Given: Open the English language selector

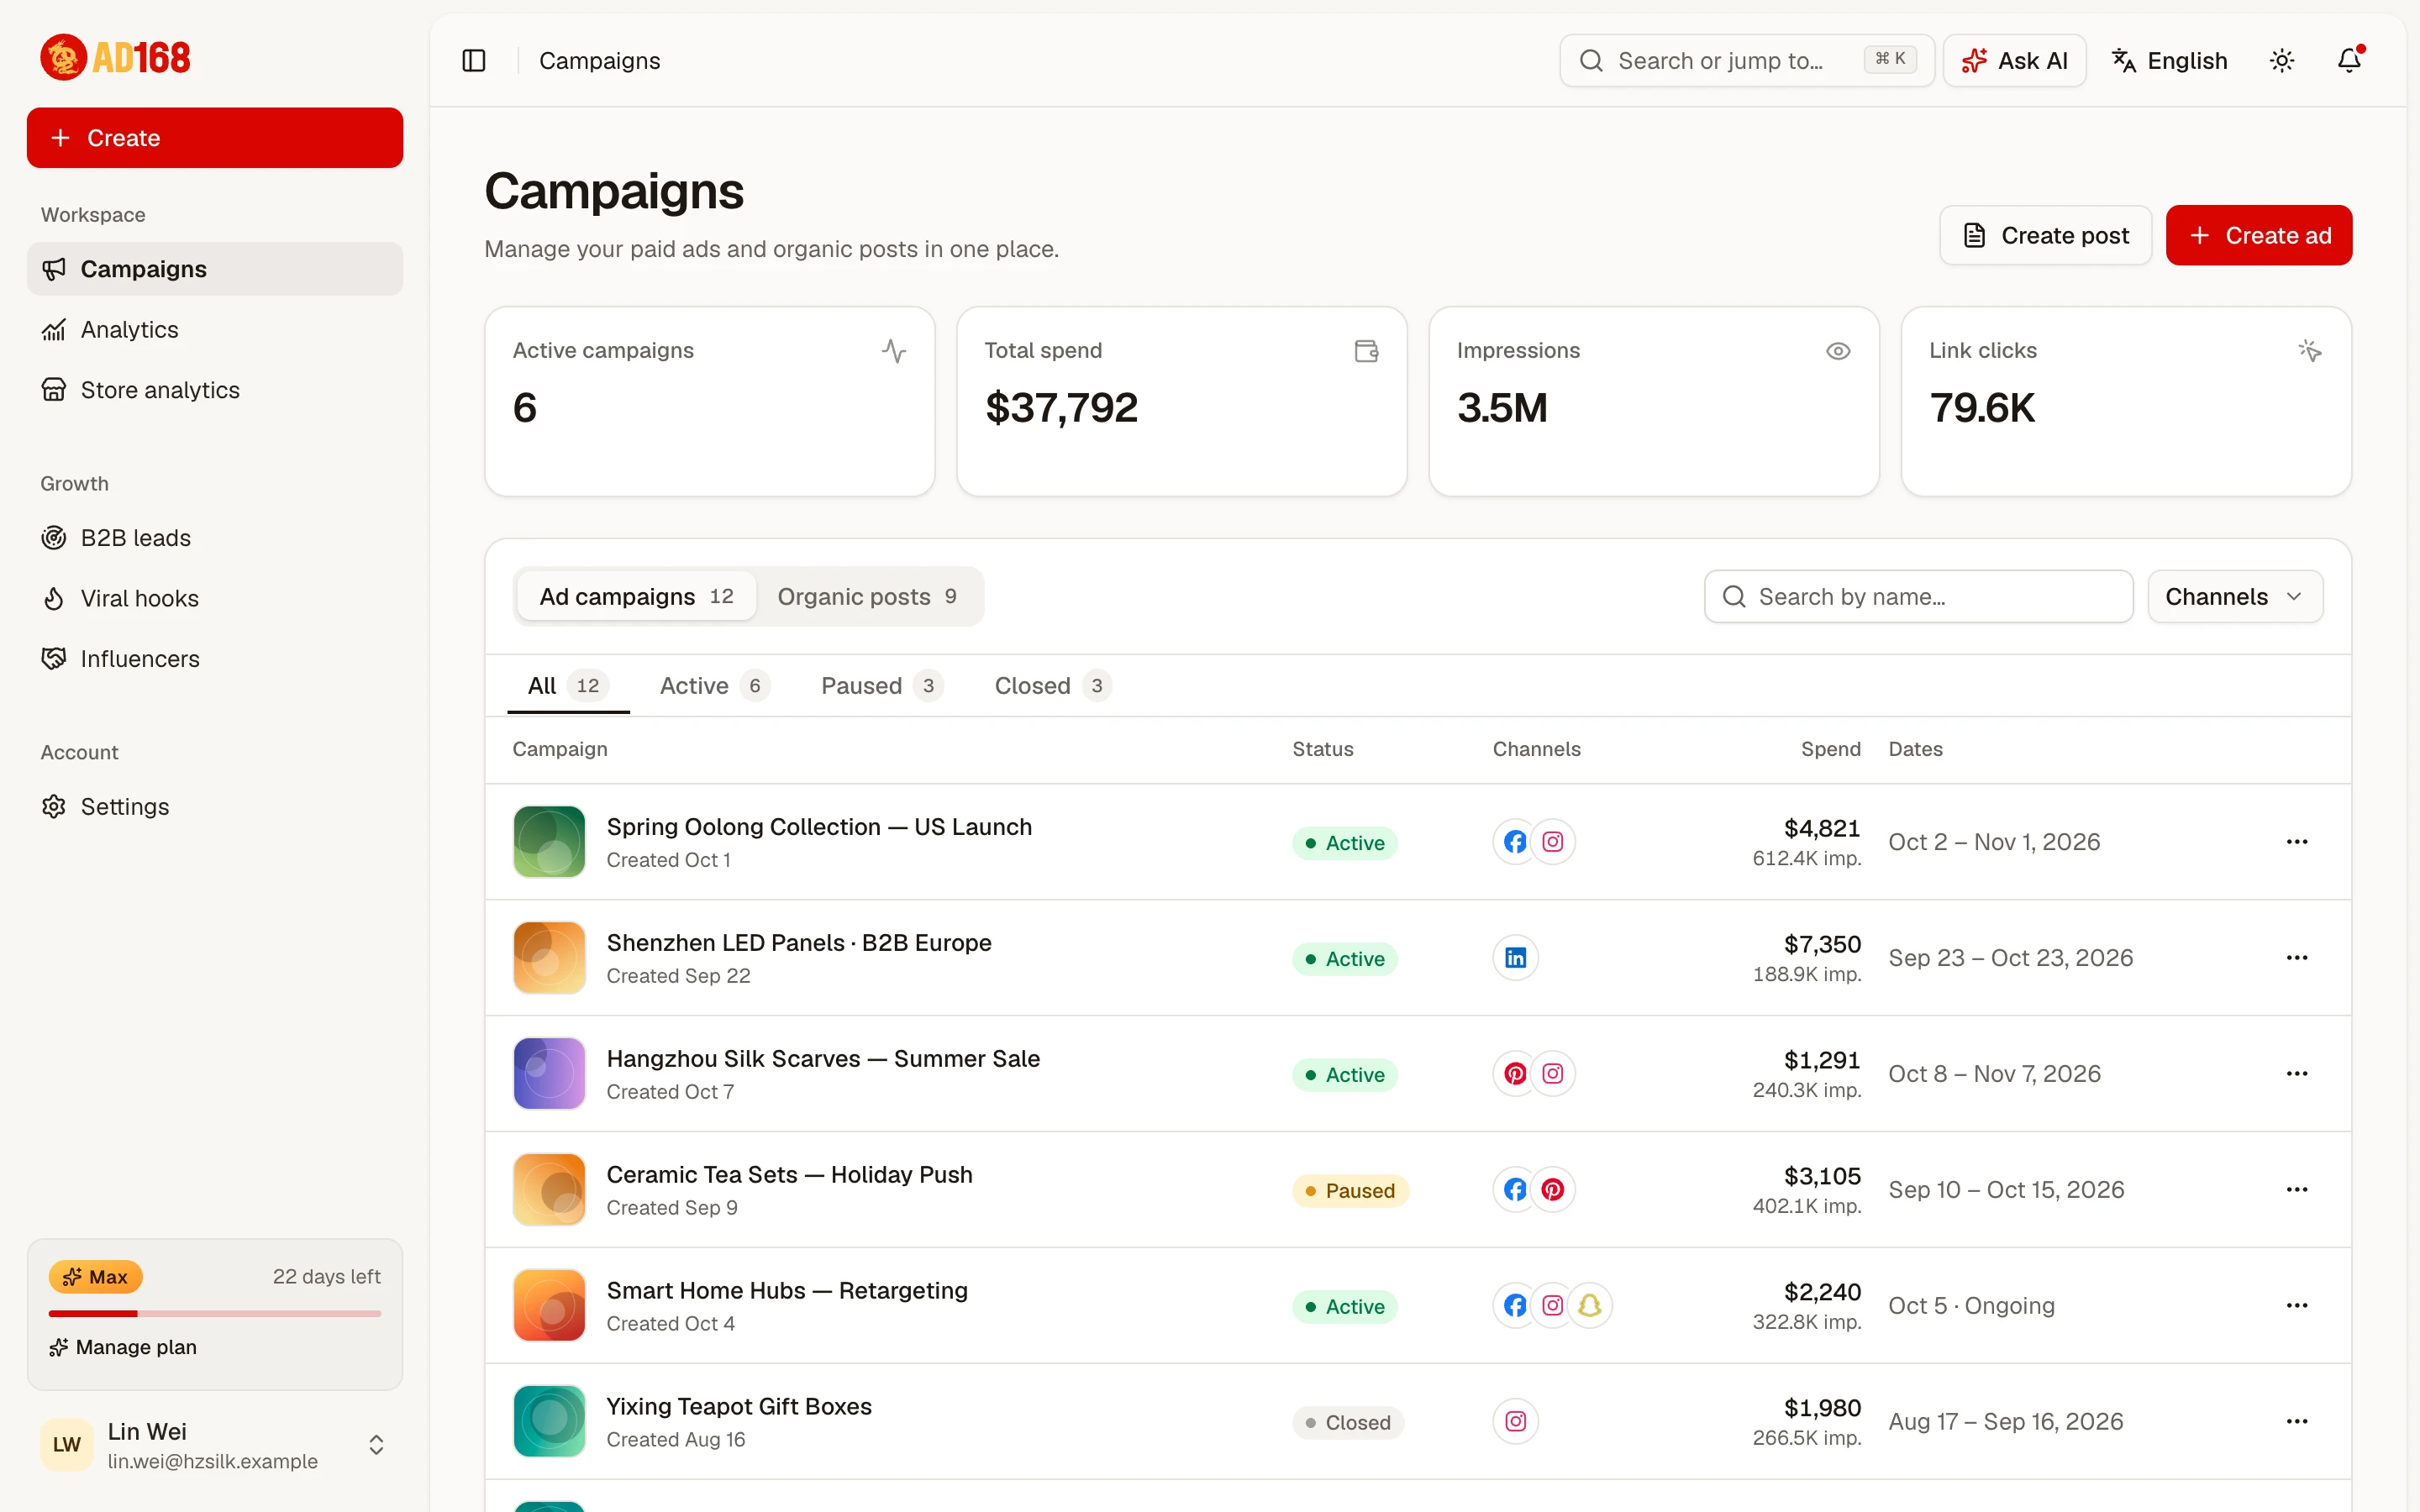Looking at the screenshot, I should click(2169, 61).
